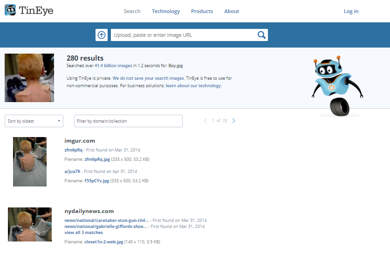390x255 pixels.
Task: Open the zfm6pRq.jpg filename link
Action: (97, 159)
